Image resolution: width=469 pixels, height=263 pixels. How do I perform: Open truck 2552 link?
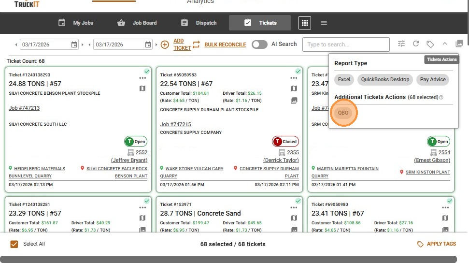142,152
